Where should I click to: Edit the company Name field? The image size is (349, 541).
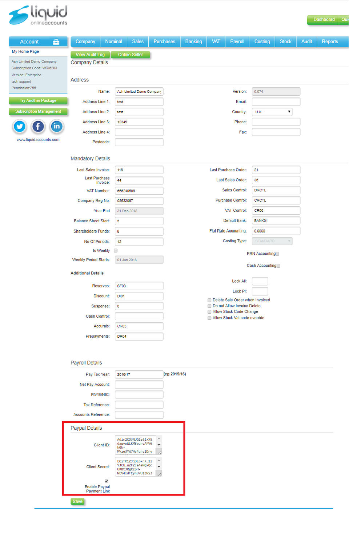139,92
